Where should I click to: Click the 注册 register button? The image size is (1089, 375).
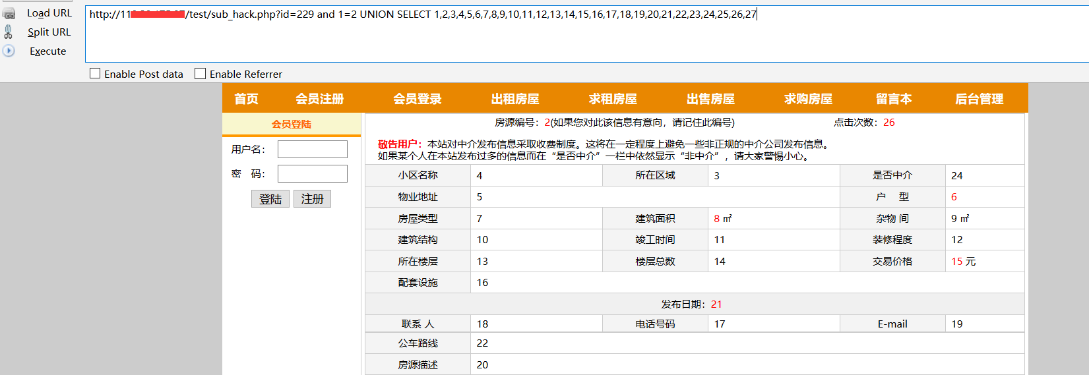point(312,199)
